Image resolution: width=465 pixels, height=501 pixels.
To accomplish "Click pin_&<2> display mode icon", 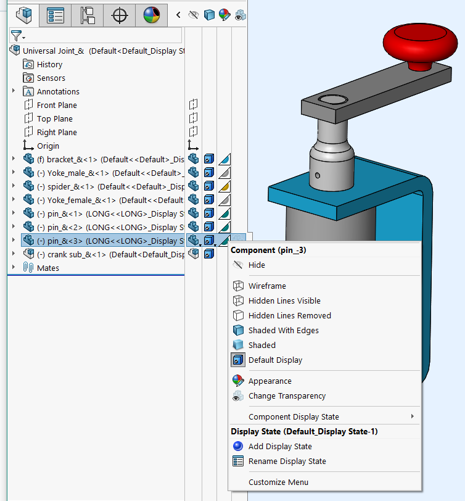I will (x=209, y=227).
